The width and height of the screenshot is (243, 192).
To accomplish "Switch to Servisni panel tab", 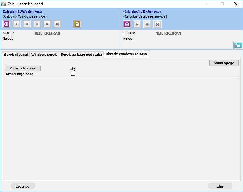I will (x=16, y=55).
